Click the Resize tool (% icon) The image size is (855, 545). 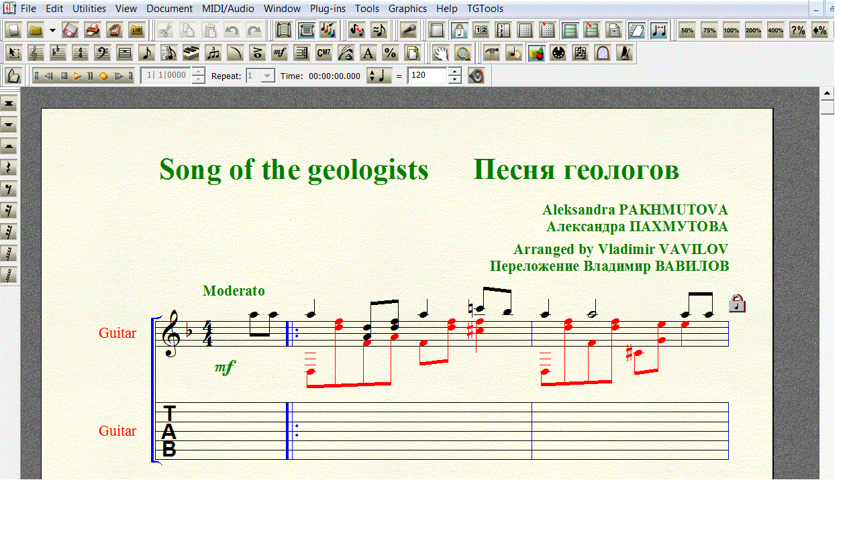[389, 53]
